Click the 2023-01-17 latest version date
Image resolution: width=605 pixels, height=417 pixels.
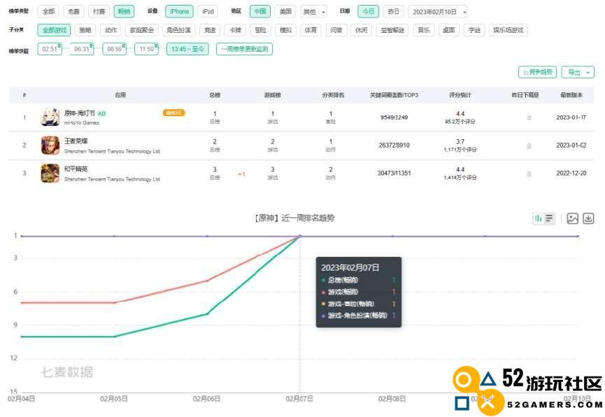(571, 118)
